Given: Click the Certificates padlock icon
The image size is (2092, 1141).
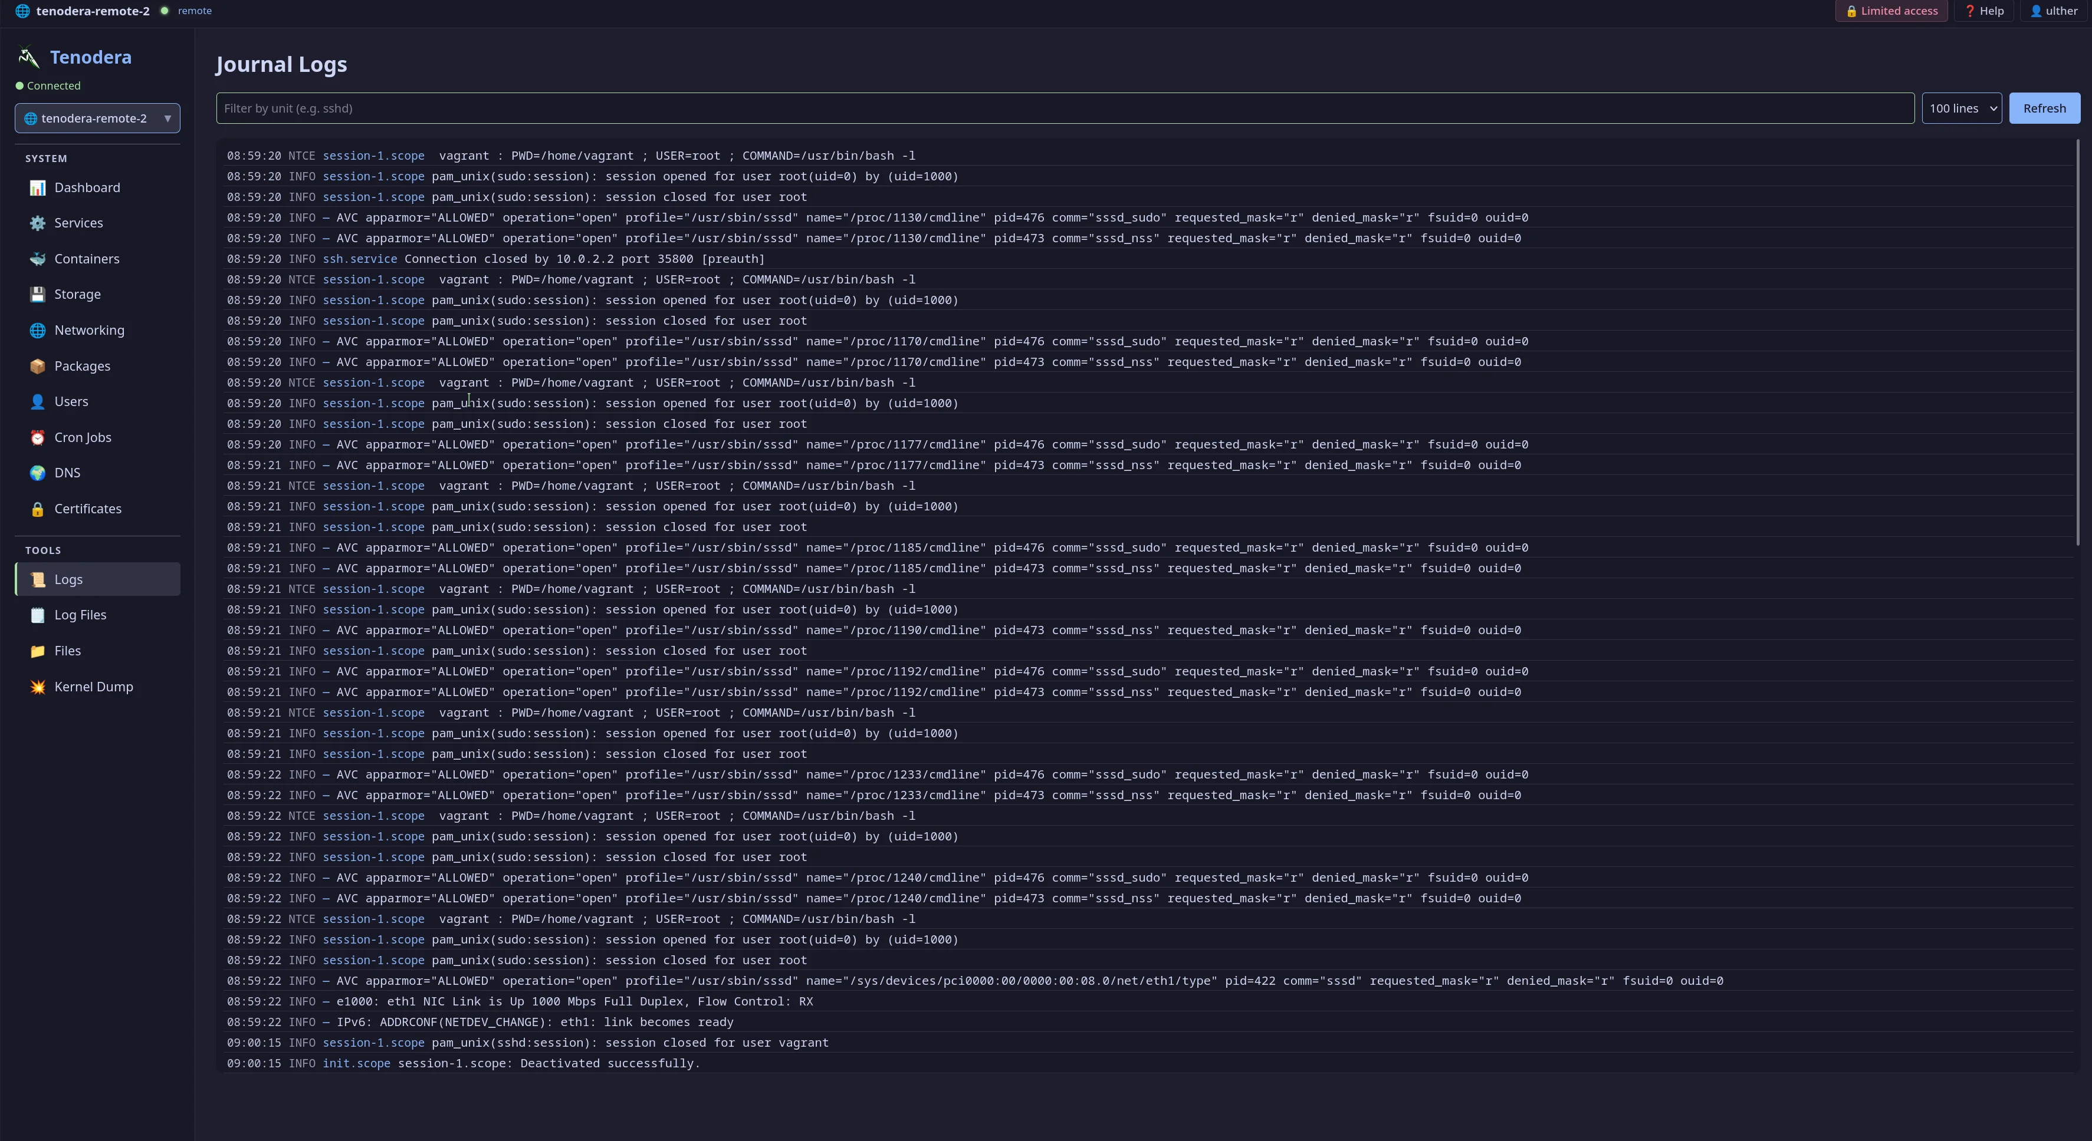Looking at the screenshot, I should click(37, 509).
